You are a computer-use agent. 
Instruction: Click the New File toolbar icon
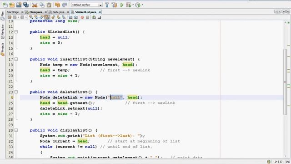pyautogui.click(x=5, y=5)
